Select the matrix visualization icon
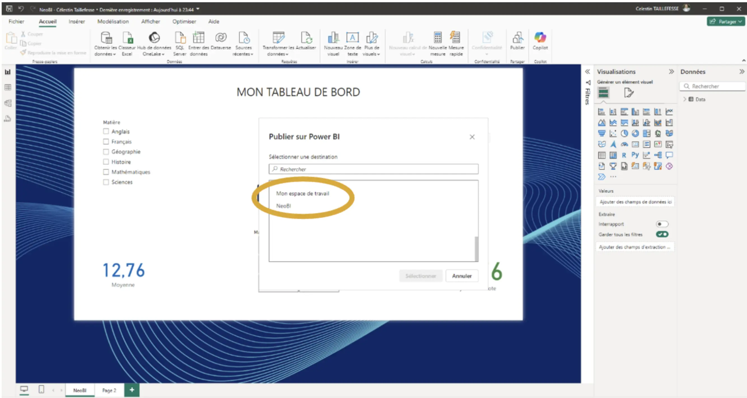 pyautogui.click(x=613, y=155)
